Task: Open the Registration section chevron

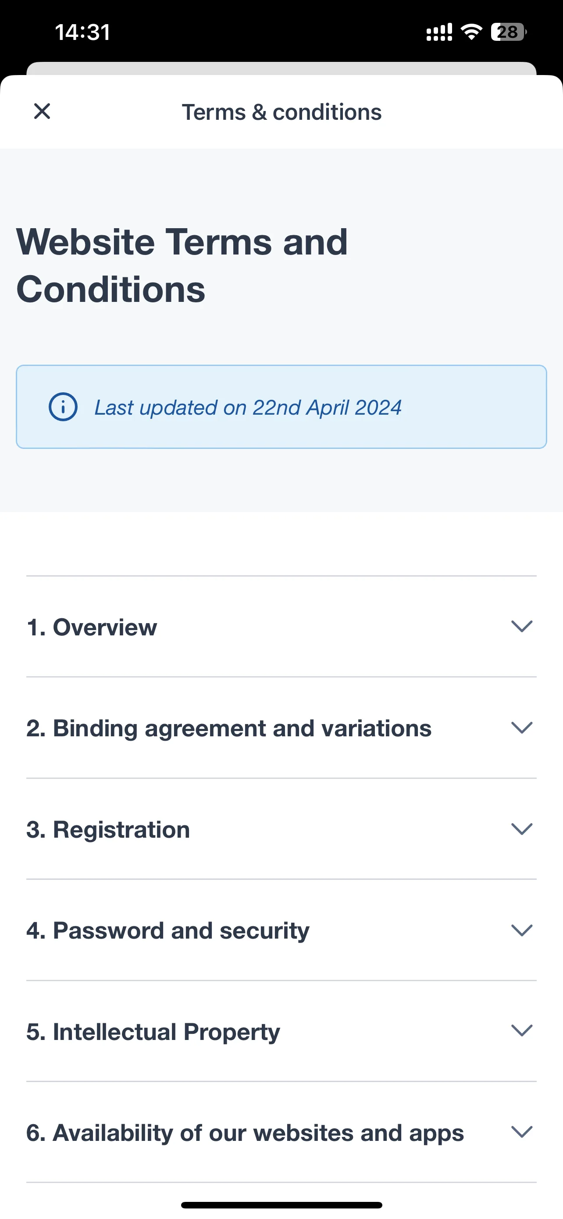Action: click(522, 829)
